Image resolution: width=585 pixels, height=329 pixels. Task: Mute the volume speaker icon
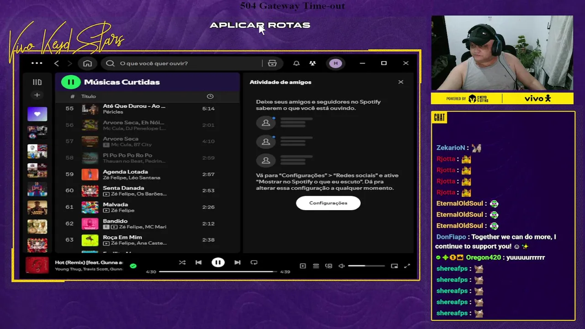[x=341, y=266]
